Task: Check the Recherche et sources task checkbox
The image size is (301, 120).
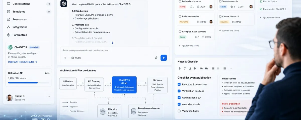Action: (x=180, y=1)
